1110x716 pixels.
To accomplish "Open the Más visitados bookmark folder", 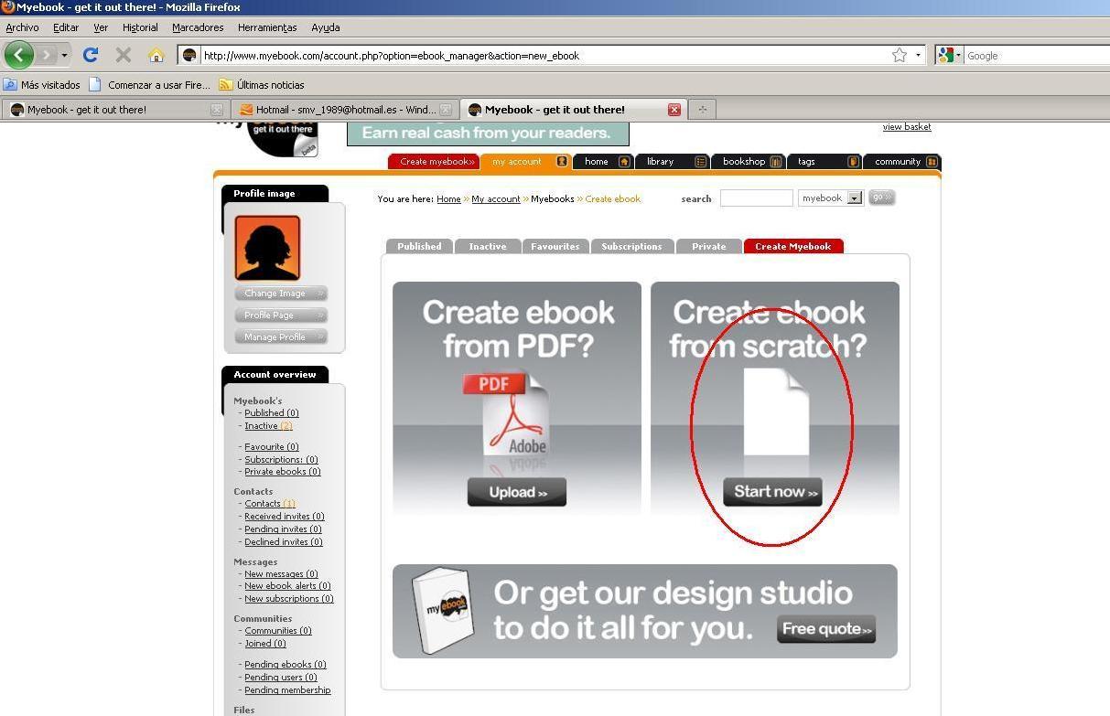I will [x=42, y=84].
